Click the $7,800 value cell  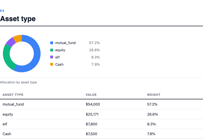coord(91,124)
